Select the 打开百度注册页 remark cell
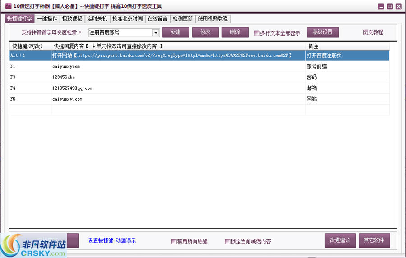This screenshot has height=258, width=406. click(x=347, y=55)
